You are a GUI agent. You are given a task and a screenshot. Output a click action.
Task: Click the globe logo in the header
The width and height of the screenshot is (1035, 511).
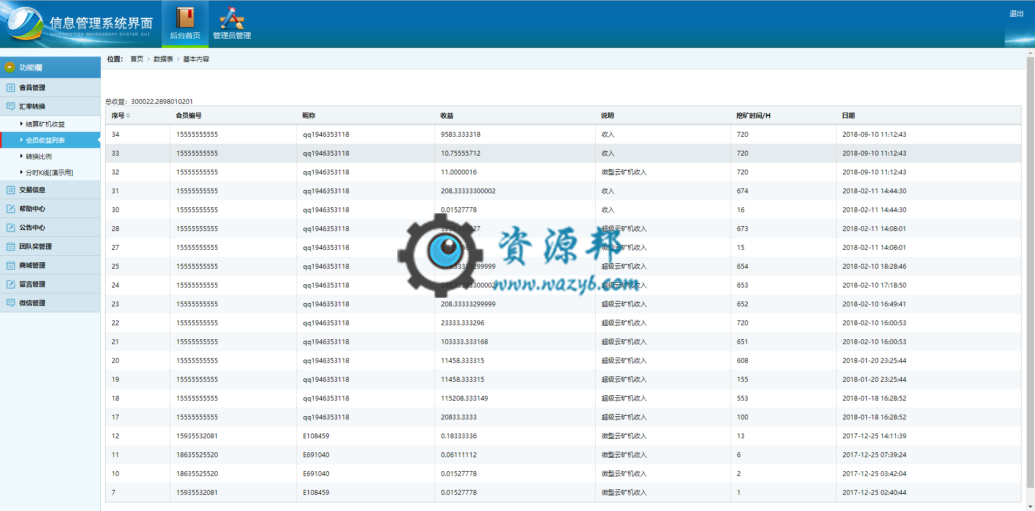coord(24,23)
